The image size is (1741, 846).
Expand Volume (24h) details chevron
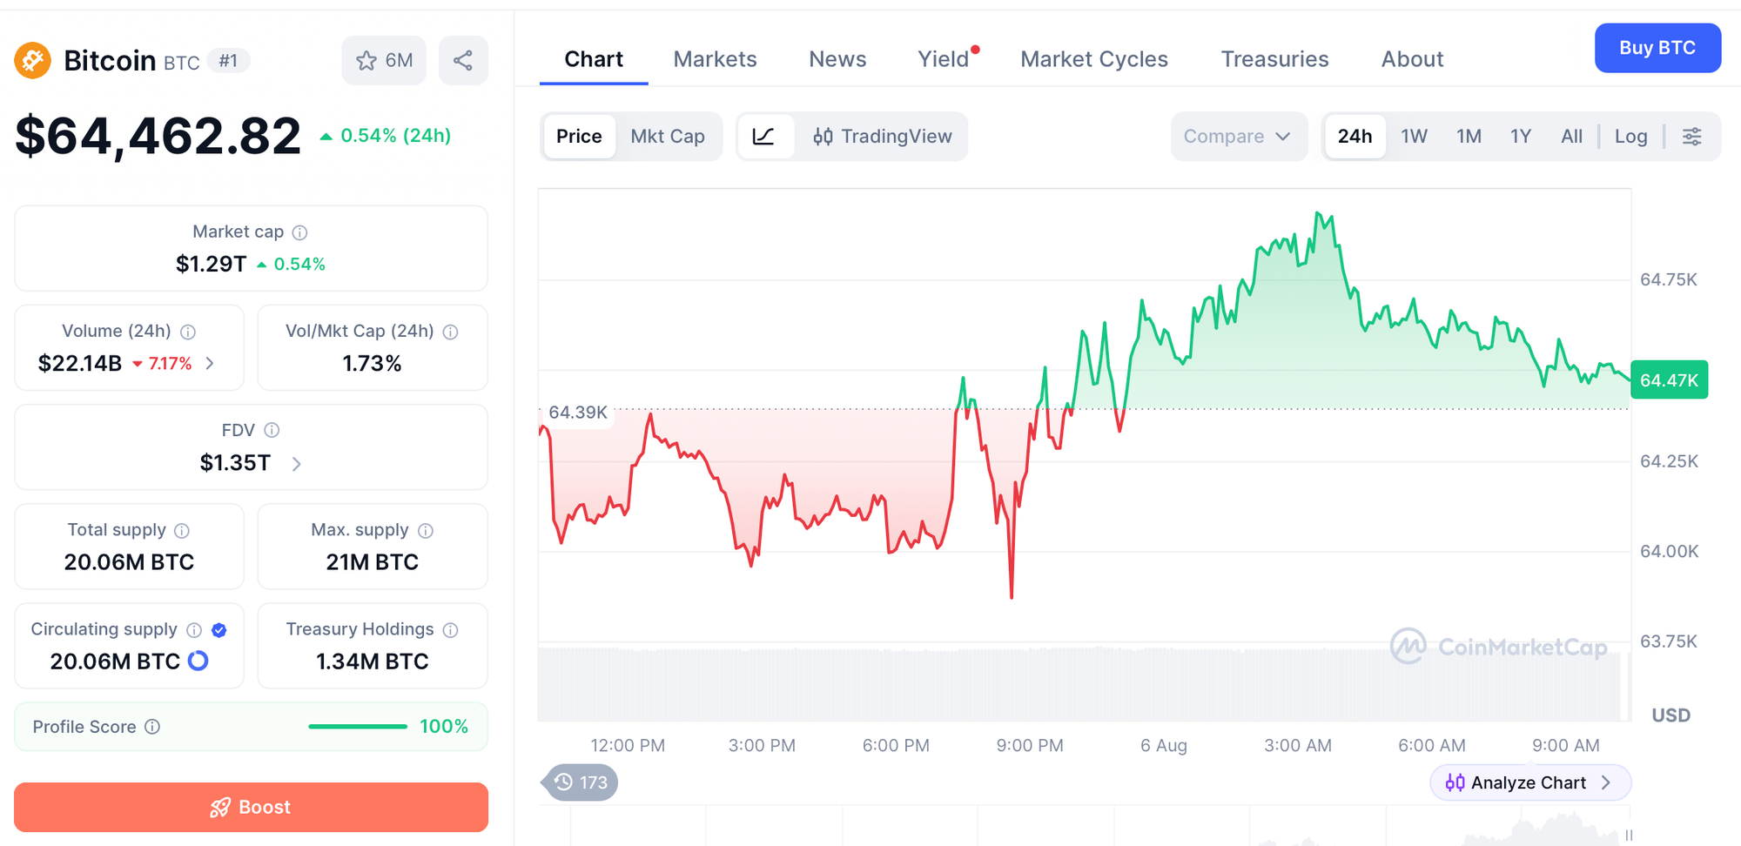coord(210,363)
